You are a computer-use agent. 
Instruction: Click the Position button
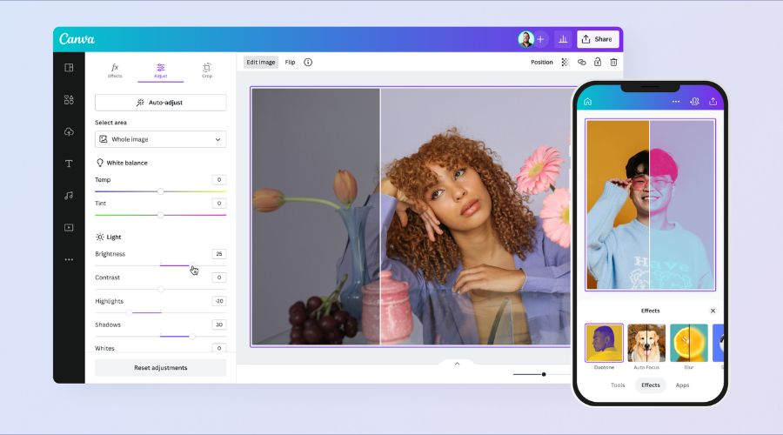(x=542, y=63)
